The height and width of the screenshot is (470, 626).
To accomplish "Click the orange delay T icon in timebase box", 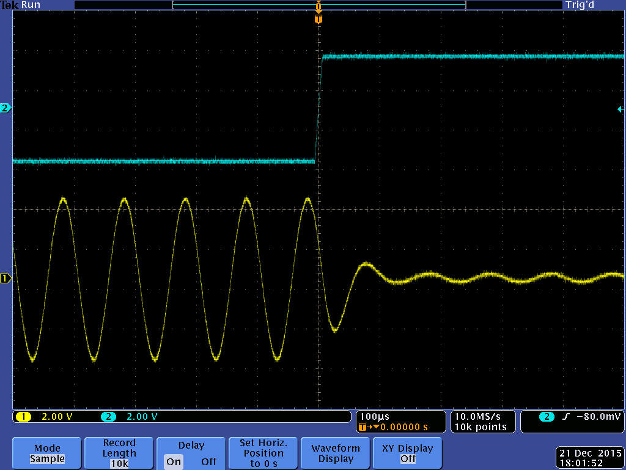I will tap(363, 427).
